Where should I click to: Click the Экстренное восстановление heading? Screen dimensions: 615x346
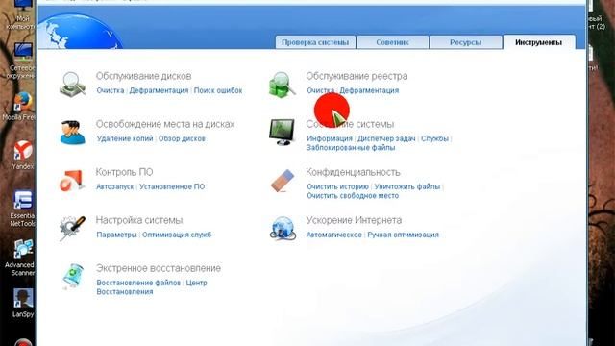(159, 268)
